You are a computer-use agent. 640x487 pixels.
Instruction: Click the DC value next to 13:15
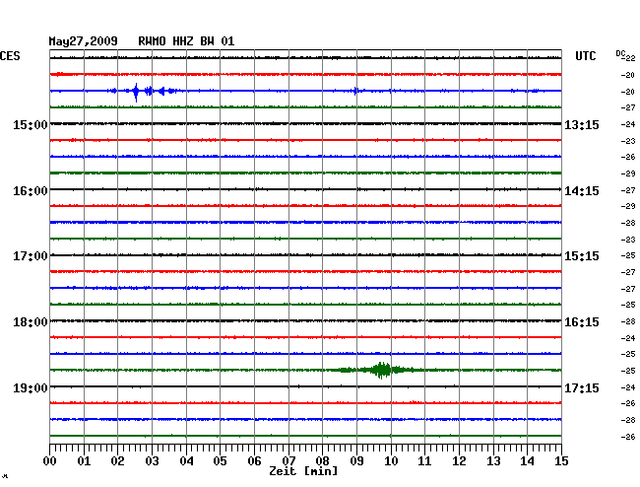pos(628,124)
